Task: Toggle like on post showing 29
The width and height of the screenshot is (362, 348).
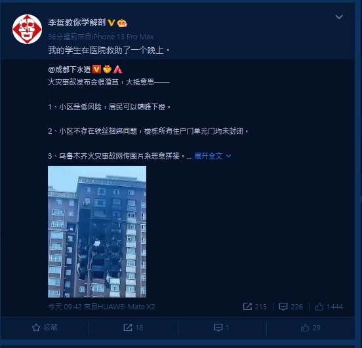Action: point(311,328)
